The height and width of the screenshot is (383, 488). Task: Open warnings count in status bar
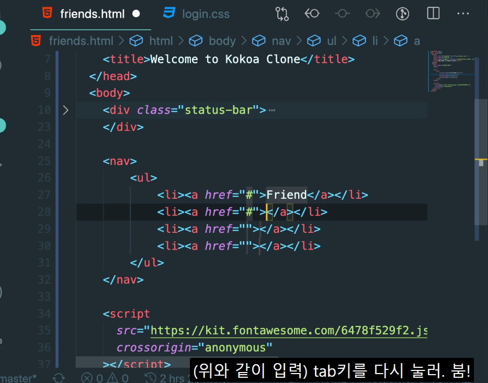(x=118, y=378)
